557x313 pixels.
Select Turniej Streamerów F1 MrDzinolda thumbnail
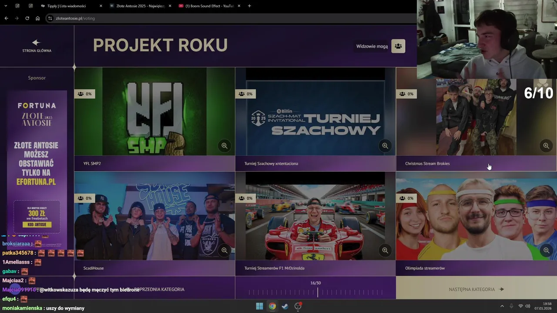point(315,216)
